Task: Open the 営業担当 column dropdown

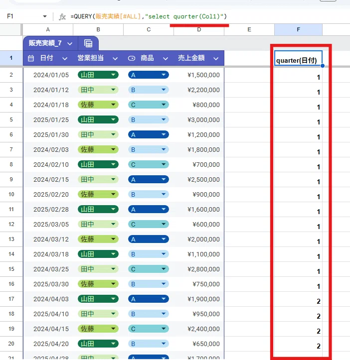Action: [115, 59]
